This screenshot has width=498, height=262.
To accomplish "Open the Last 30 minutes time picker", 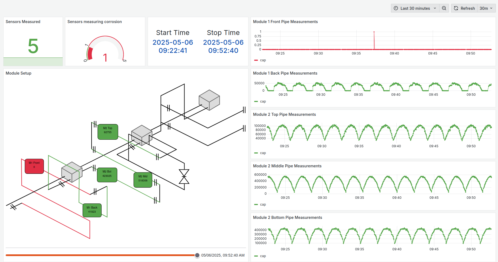I will point(415,8).
